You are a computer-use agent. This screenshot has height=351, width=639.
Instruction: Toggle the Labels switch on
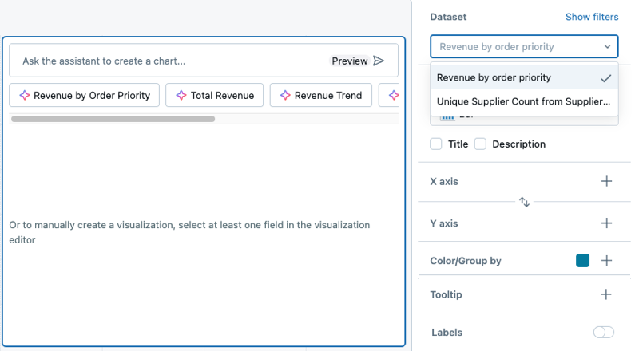tap(603, 333)
